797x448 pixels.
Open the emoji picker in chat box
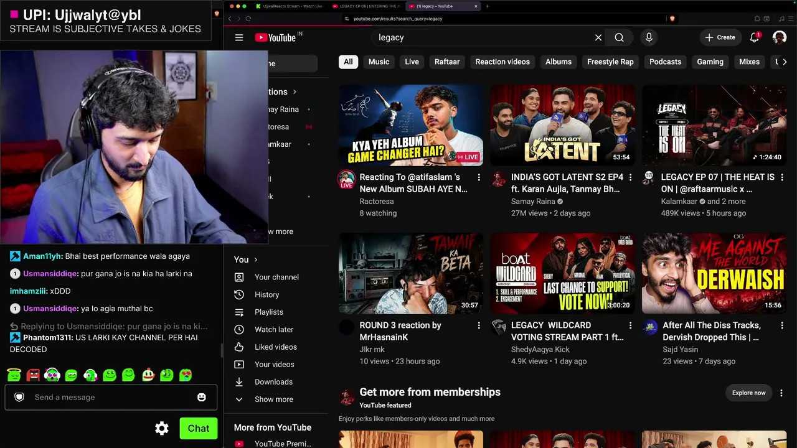click(202, 397)
